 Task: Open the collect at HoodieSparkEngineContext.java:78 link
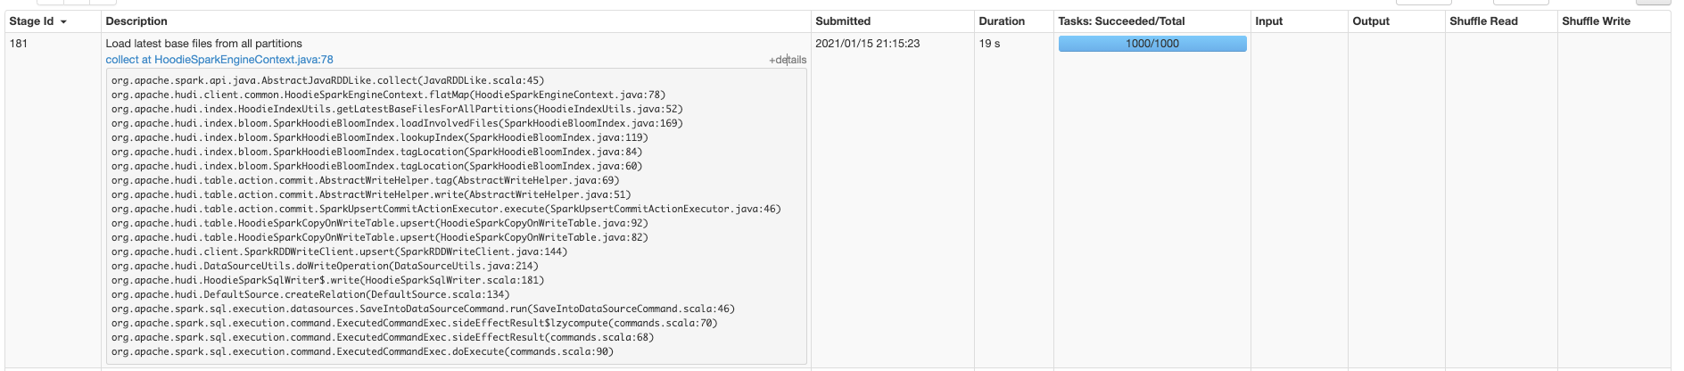[219, 60]
